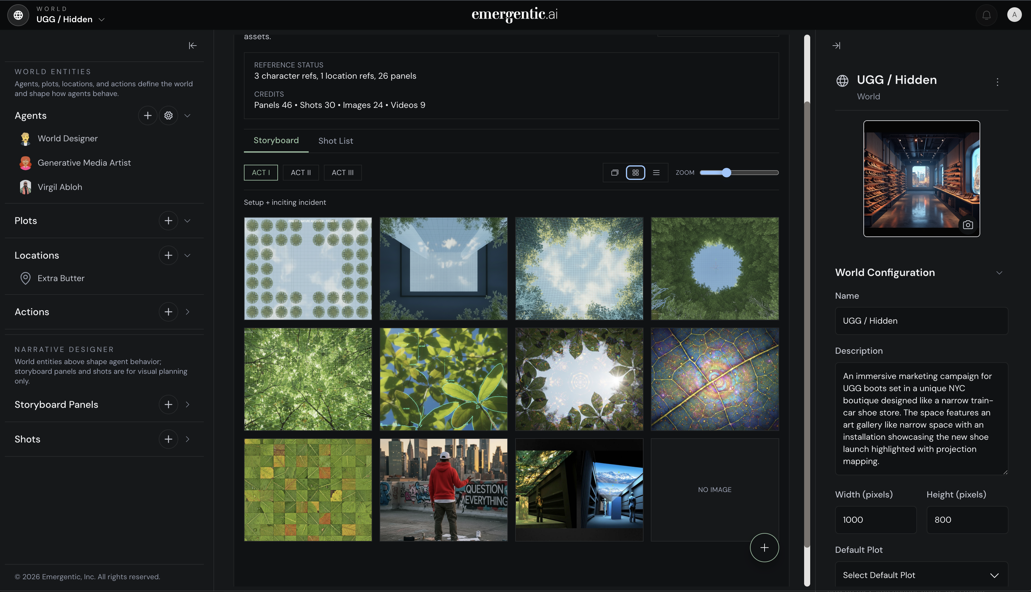Expand the Actions section chevron
Screen dimensions: 1031x592
188,312
